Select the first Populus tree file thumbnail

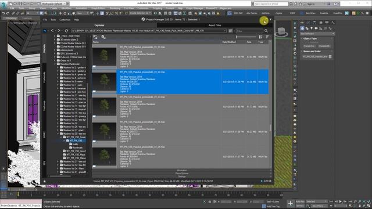coord(105,57)
